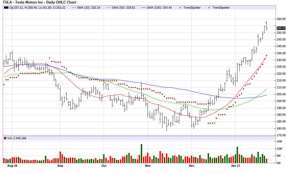Click the tallest green volume bar in late October
287x174 pixels.
[142, 153]
